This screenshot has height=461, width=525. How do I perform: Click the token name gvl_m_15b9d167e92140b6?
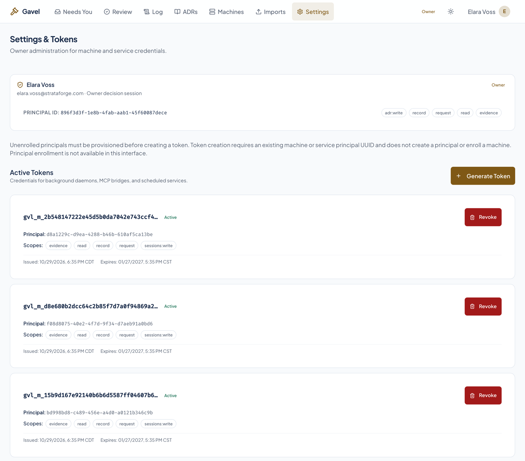[91, 395]
